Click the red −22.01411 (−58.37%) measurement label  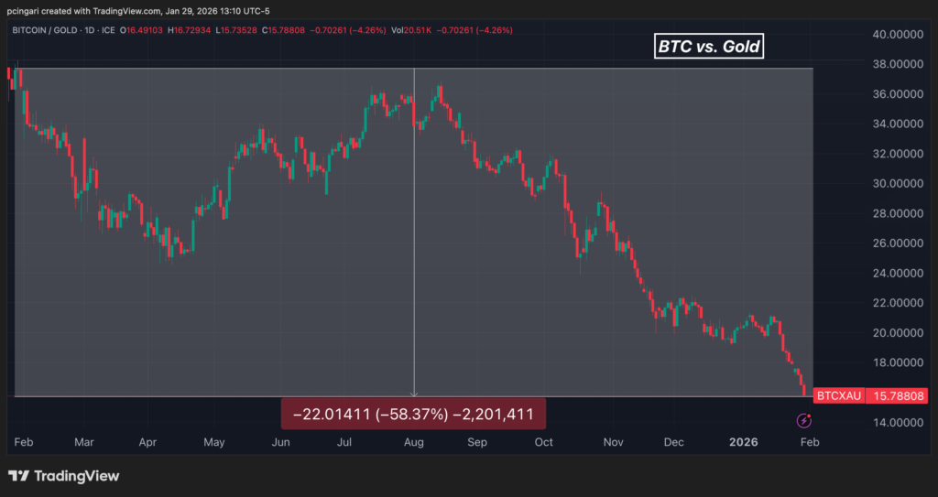(413, 414)
